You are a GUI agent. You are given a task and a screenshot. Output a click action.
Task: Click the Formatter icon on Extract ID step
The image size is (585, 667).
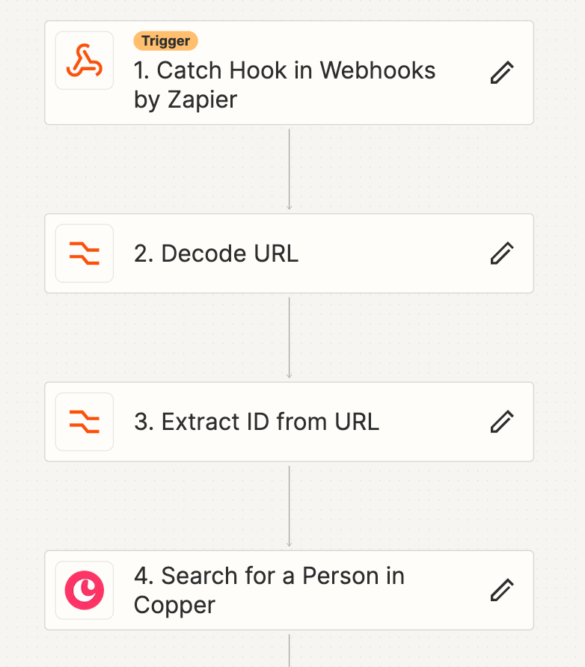[x=85, y=422]
